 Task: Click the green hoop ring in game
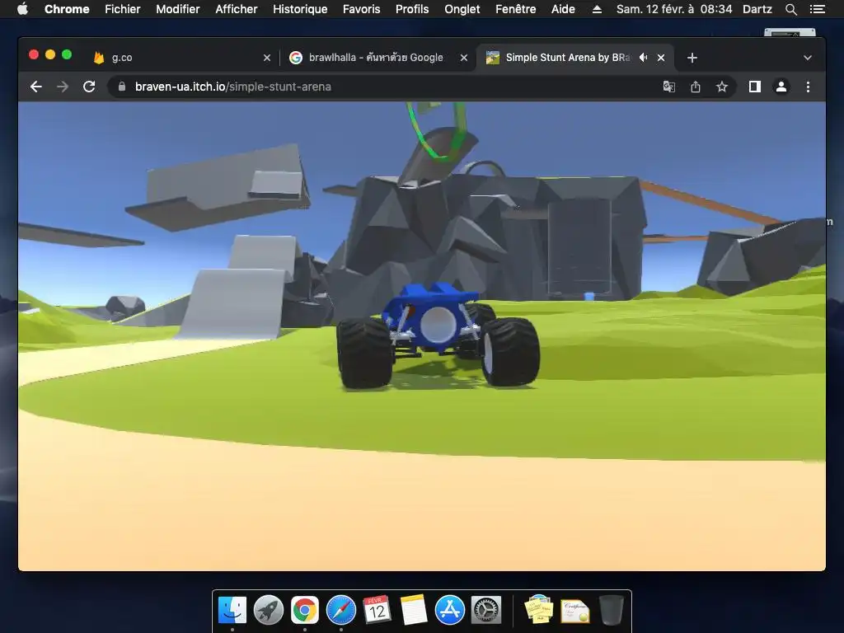click(437, 131)
